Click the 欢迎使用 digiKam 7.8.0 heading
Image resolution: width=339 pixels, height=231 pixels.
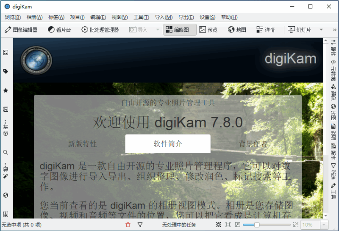pos(168,122)
